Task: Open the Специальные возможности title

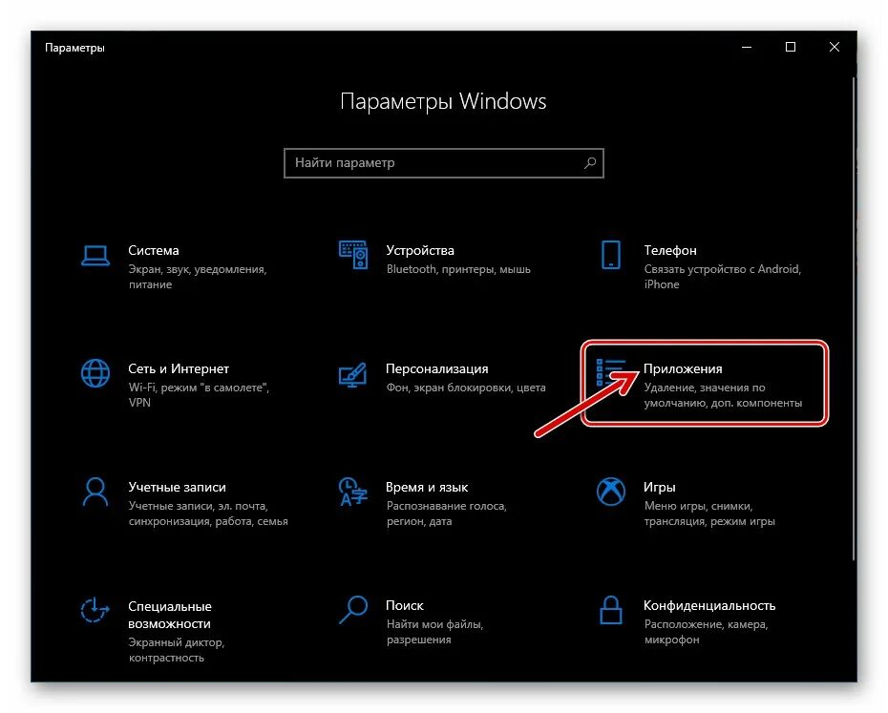Action: pyautogui.click(x=169, y=615)
